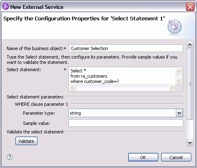
Task: Click the statement box scroll right arrow
Action: pyautogui.click(x=172, y=88)
